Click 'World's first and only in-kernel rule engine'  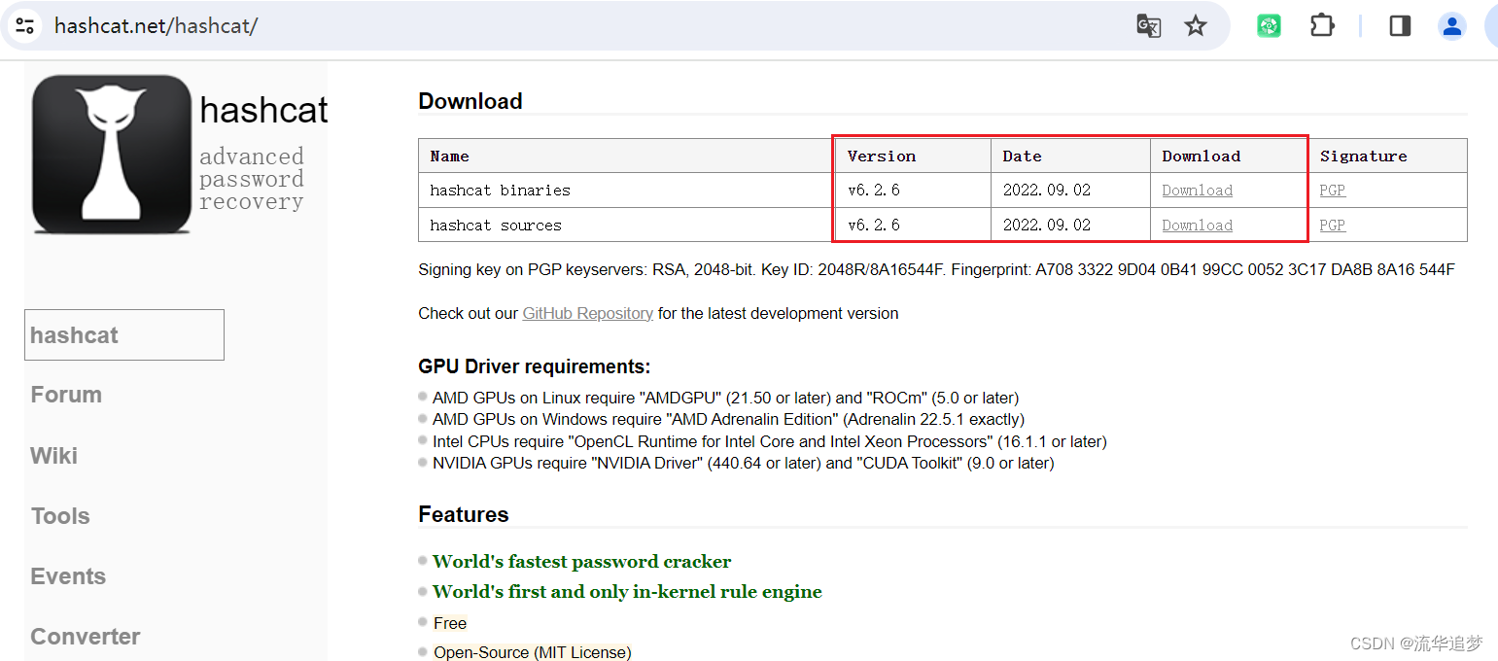tap(627, 592)
